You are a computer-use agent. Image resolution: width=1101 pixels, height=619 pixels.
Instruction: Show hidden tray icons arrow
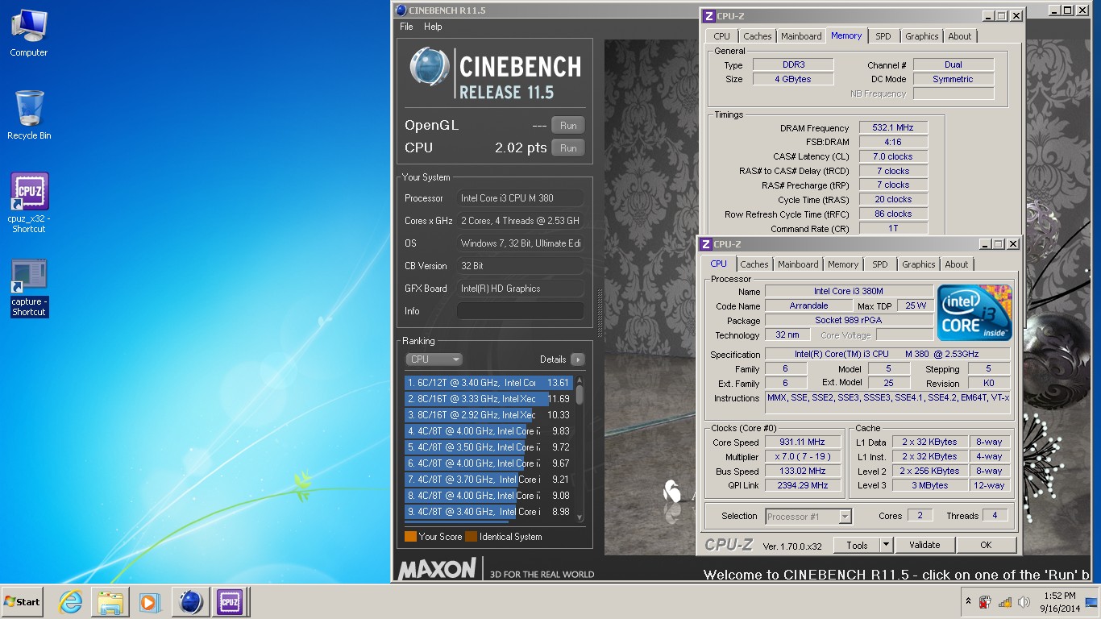point(968,602)
